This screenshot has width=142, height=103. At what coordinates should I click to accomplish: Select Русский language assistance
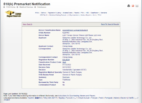pos(69,98)
